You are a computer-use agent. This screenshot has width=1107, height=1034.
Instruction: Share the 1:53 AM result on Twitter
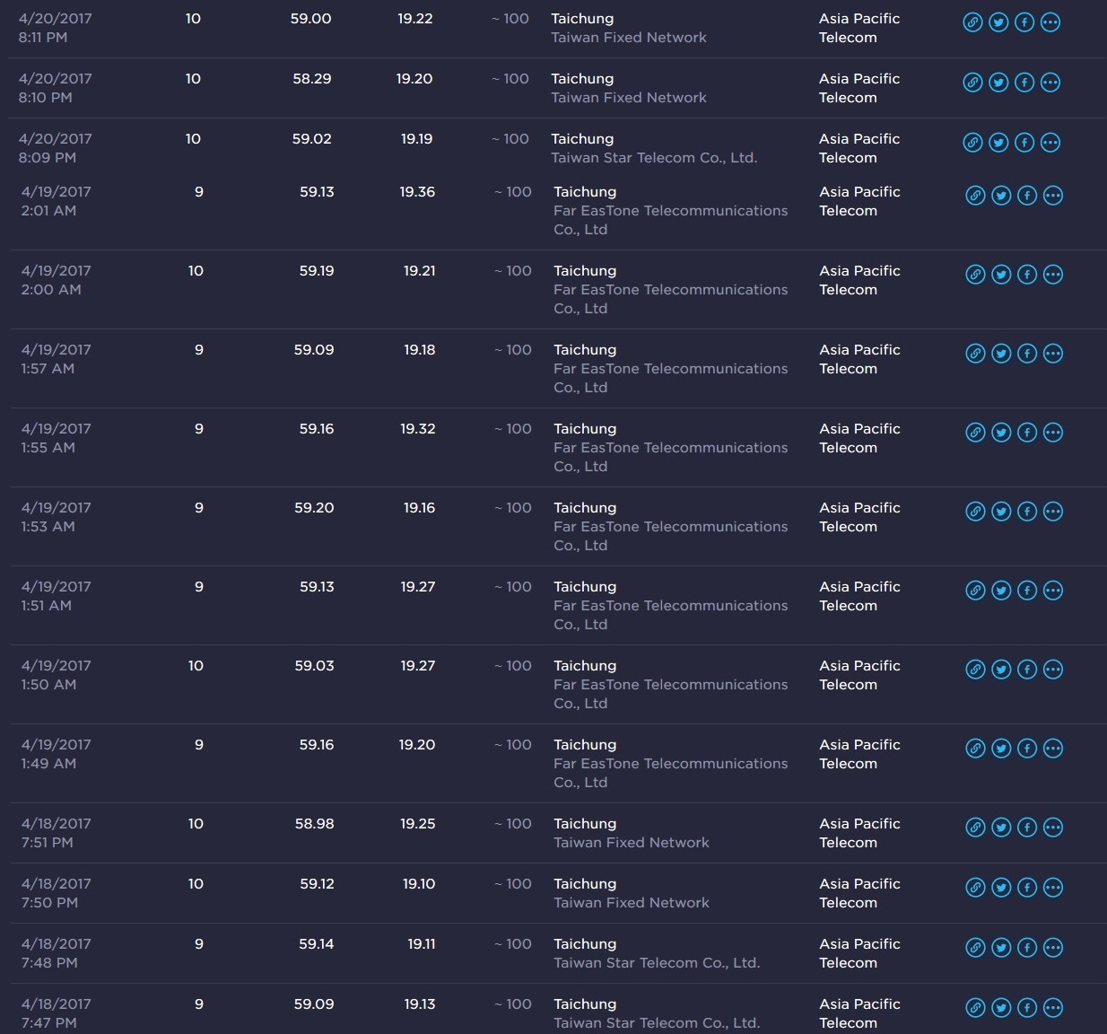1001,512
